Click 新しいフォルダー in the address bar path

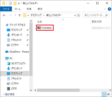pos(54,15)
